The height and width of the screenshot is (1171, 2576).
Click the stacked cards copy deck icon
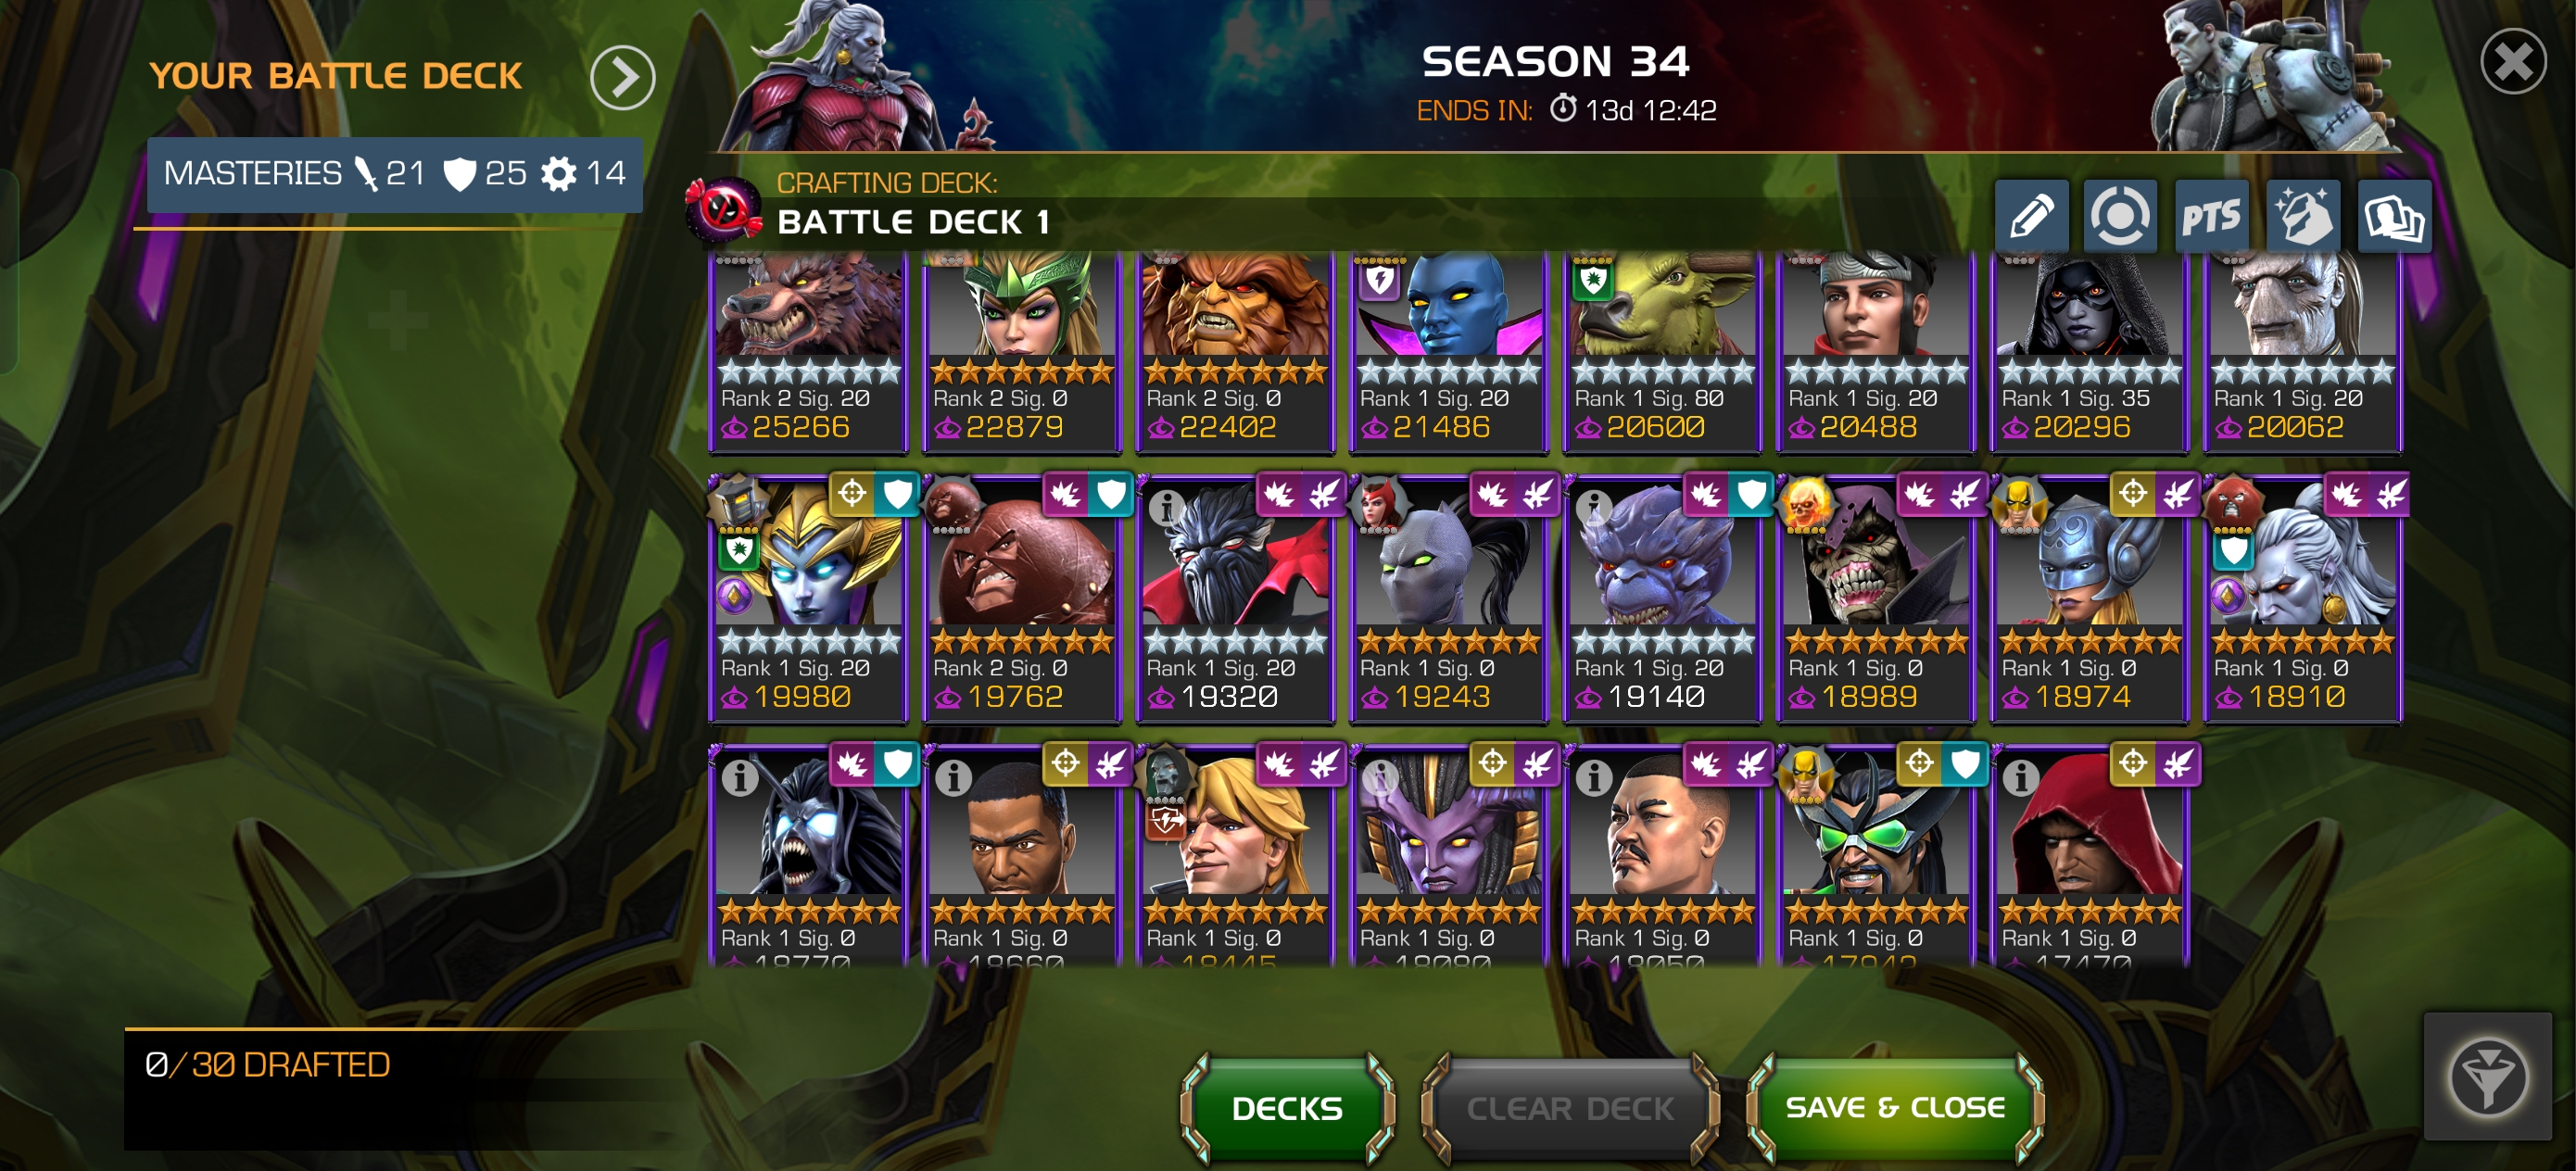click(2394, 217)
